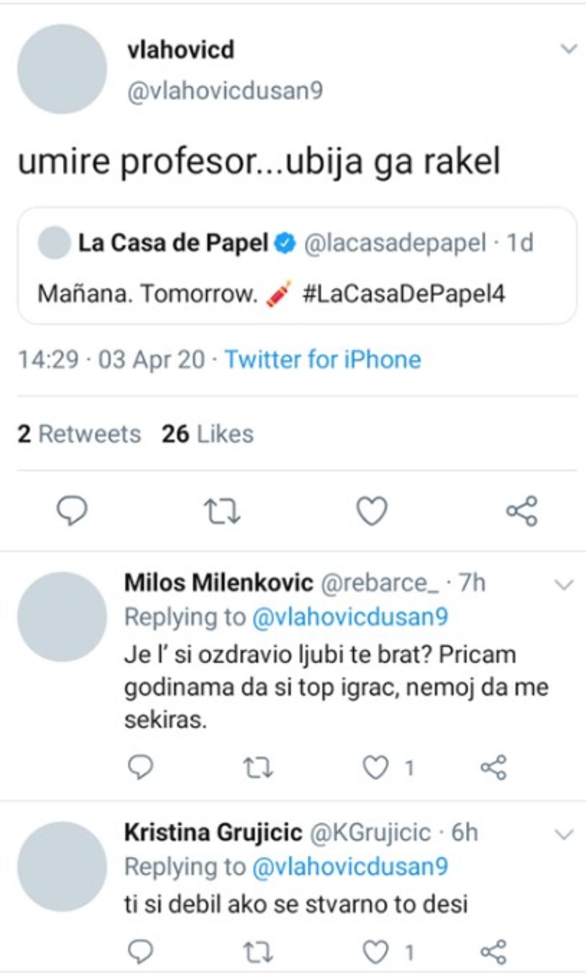Share Kristina Grujicic's reply

tap(493, 952)
